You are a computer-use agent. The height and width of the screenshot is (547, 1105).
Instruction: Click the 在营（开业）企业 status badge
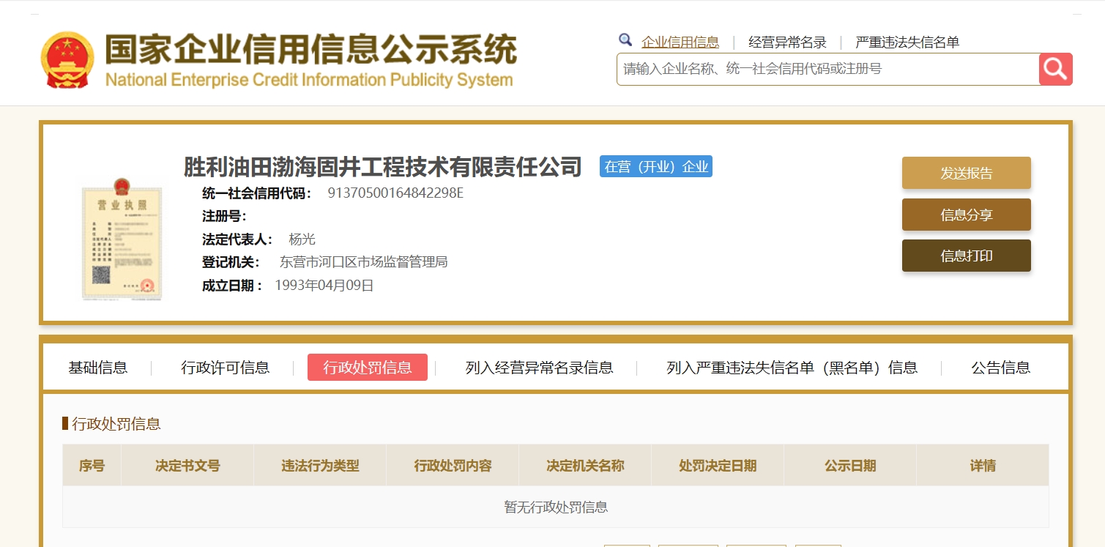[656, 166]
